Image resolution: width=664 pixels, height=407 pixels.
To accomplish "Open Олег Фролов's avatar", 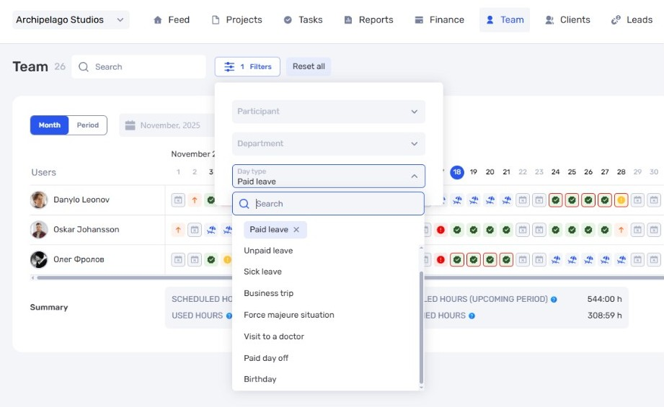I will coord(39,259).
